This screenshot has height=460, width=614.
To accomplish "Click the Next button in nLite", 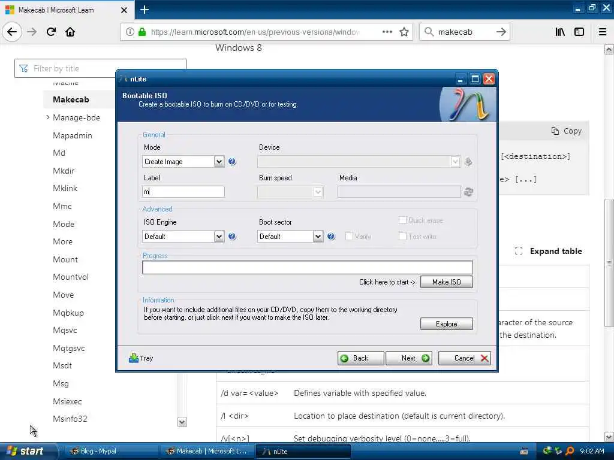I will tap(409, 358).
